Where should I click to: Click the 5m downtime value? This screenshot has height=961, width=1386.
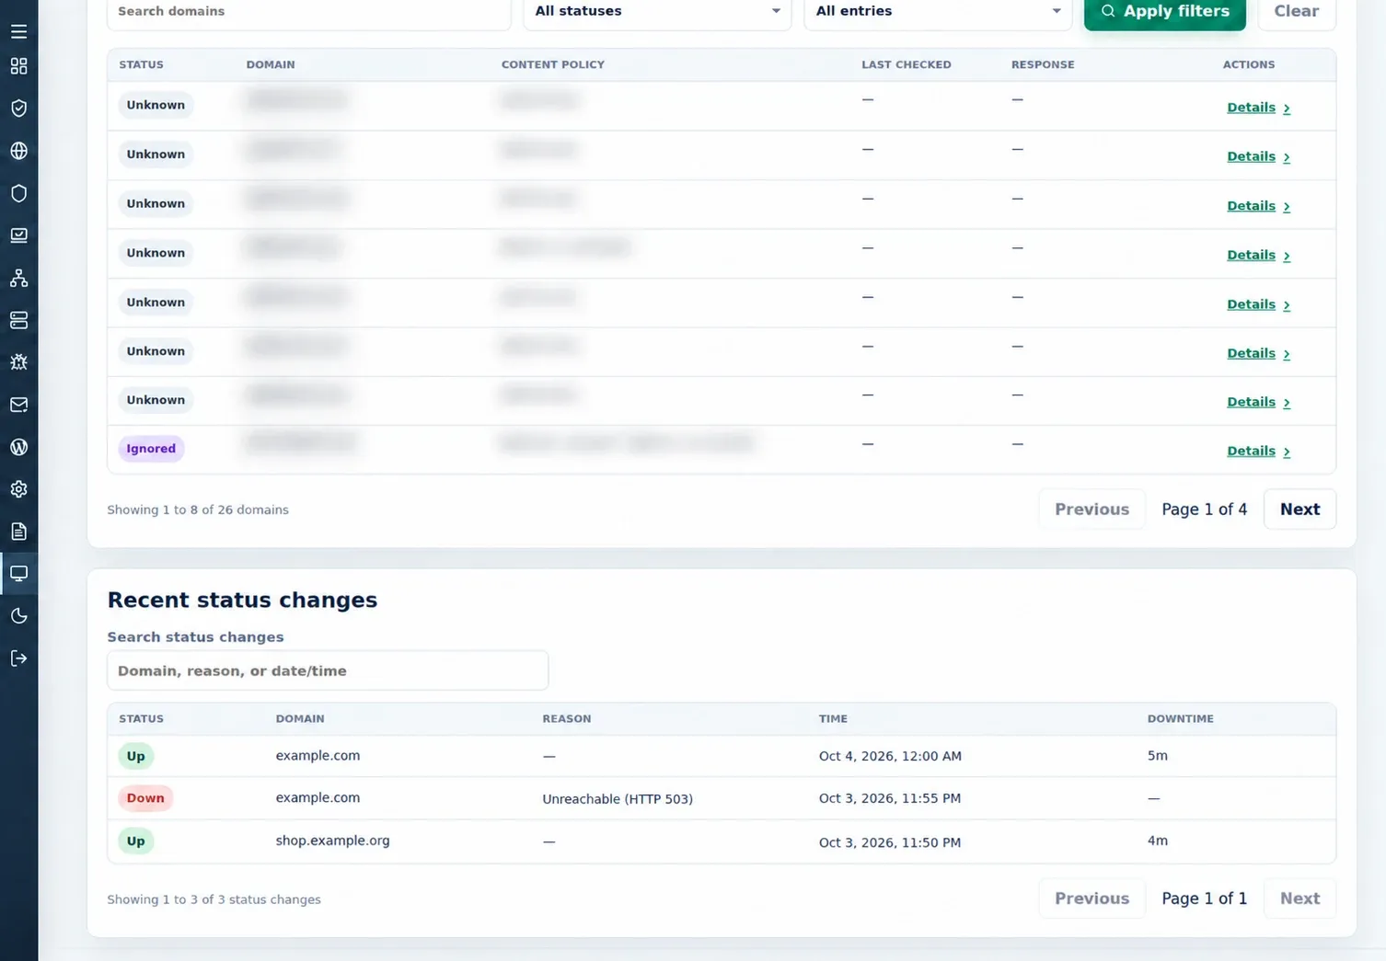(x=1157, y=756)
